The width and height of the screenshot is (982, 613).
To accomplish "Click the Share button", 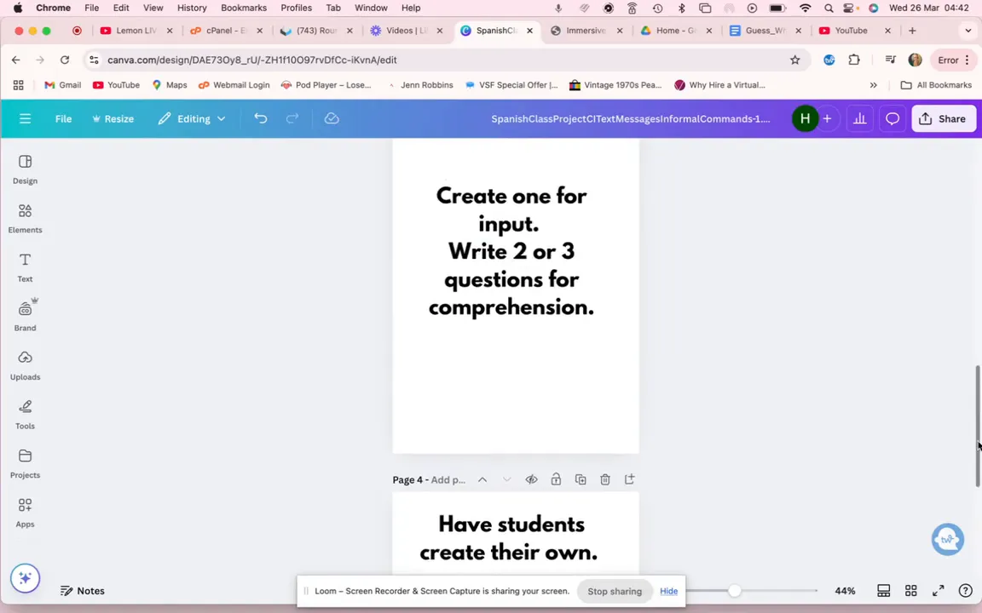I will pyautogui.click(x=942, y=119).
